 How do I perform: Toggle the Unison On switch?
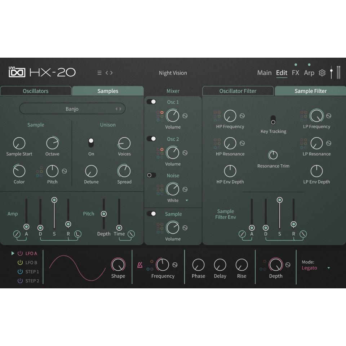pyautogui.click(x=91, y=143)
